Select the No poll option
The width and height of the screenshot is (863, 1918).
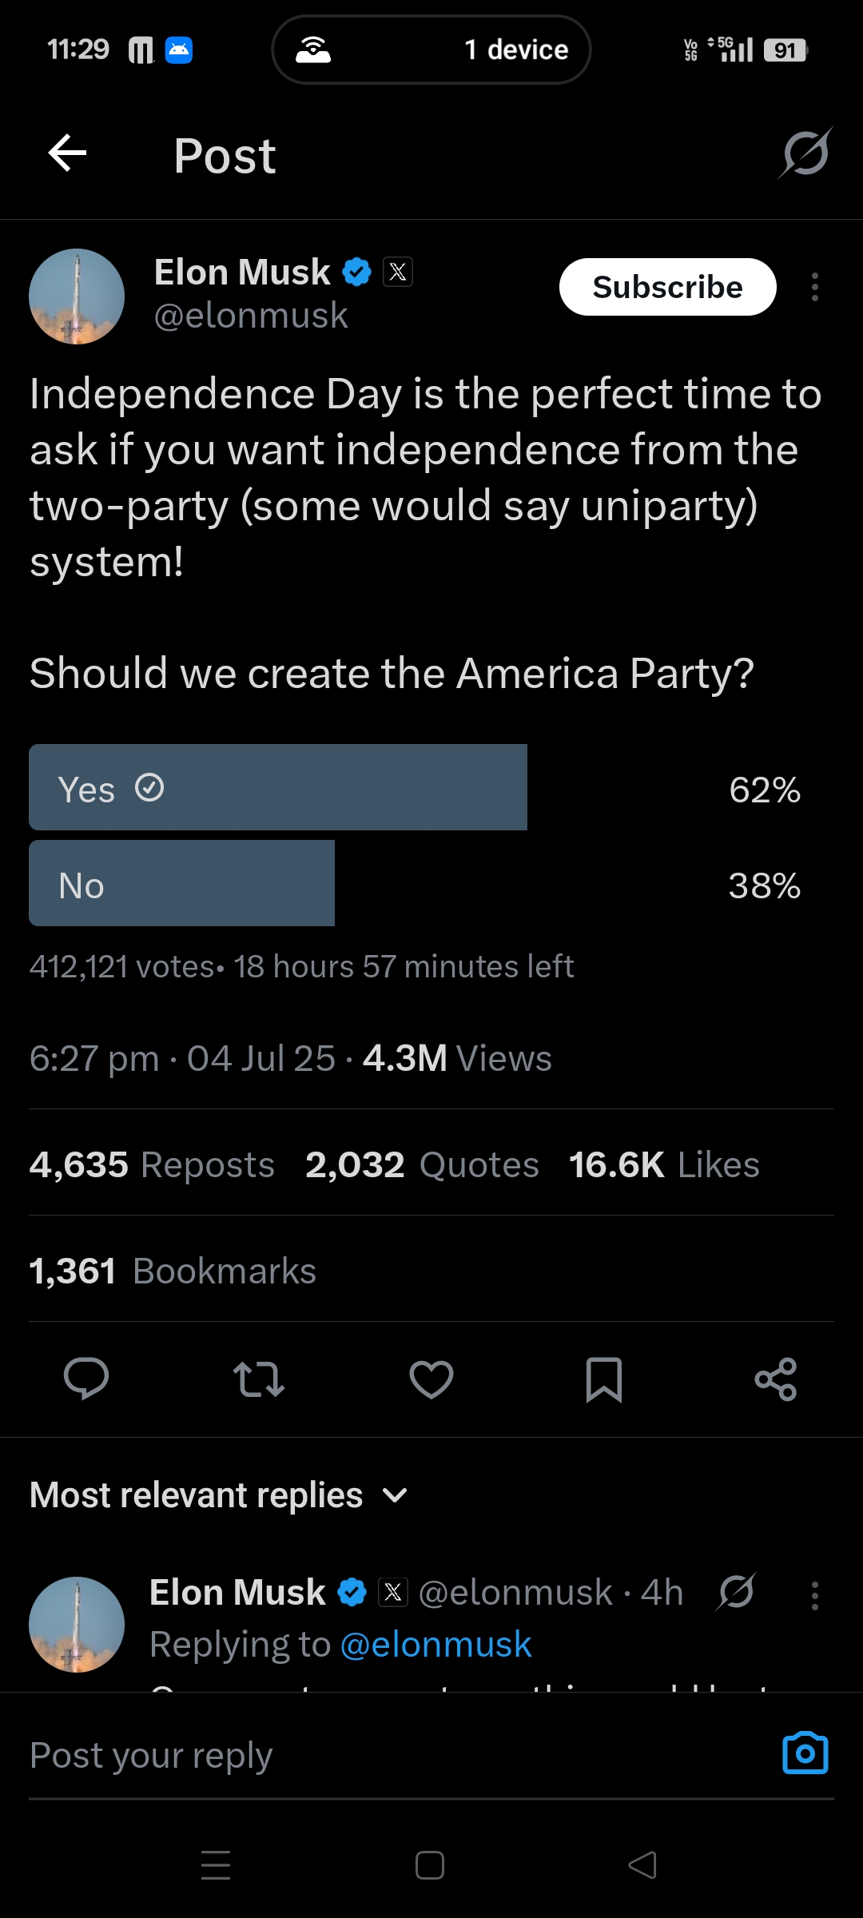pyautogui.click(x=181, y=884)
